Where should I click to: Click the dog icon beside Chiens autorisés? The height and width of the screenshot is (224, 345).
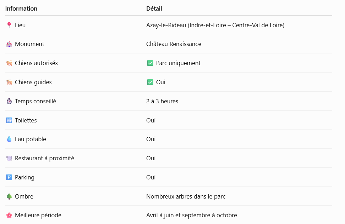pyautogui.click(x=9, y=63)
